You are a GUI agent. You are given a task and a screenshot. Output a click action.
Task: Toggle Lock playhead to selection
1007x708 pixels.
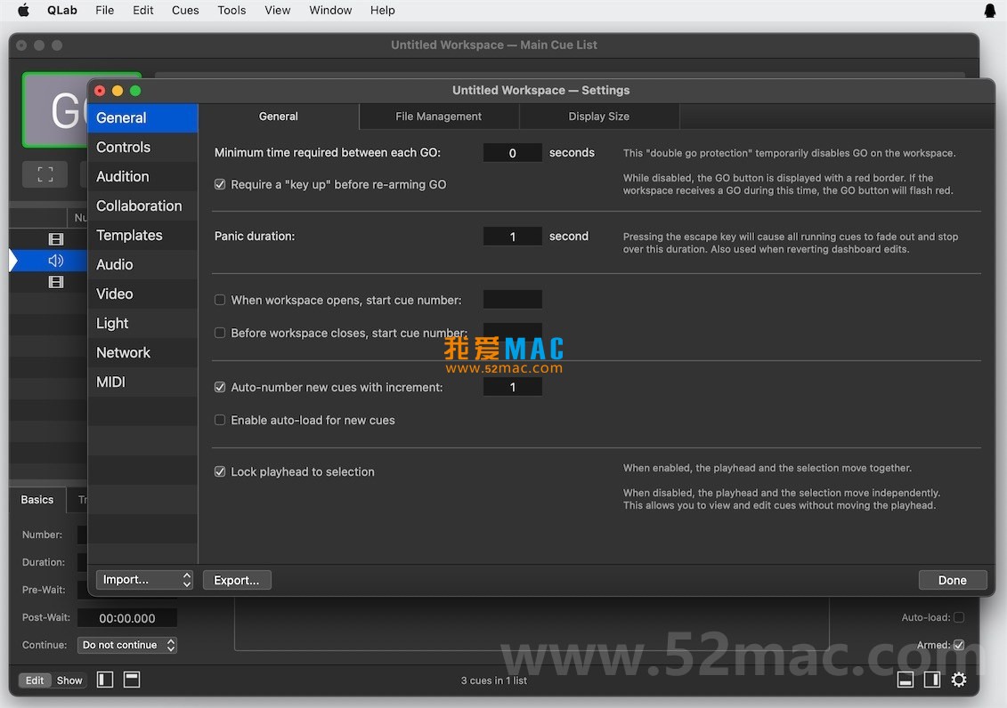click(x=220, y=472)
